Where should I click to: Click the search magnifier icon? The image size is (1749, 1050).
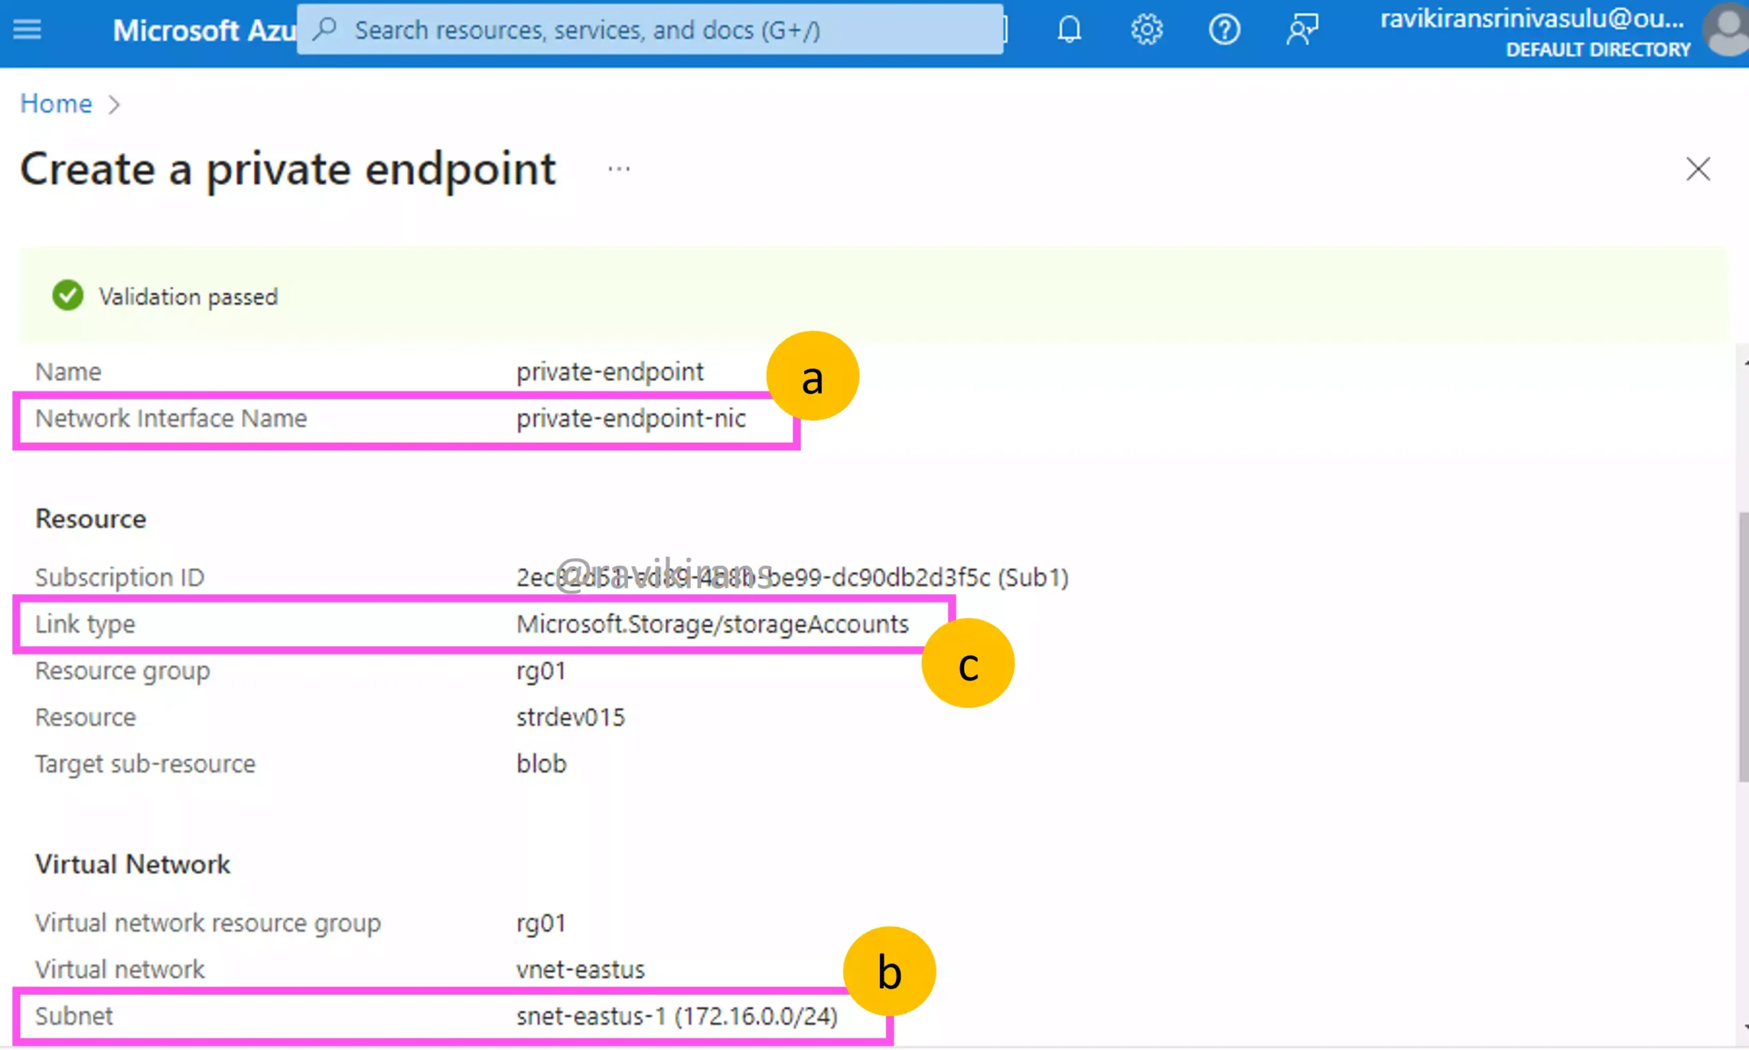[325, 30]
